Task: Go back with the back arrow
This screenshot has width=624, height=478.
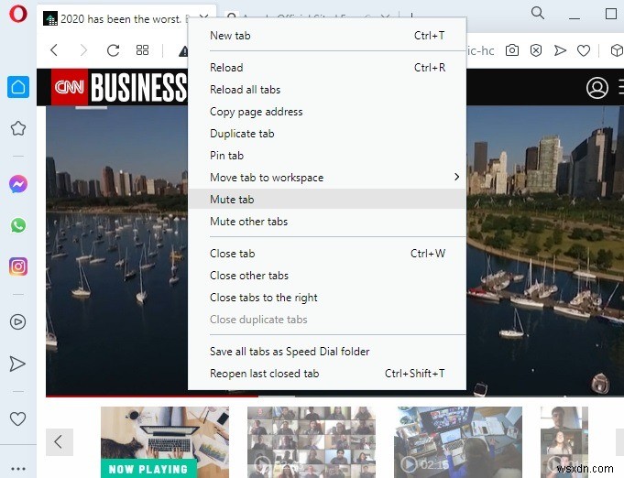Action: pyautogui.click(x=54, y=50)
